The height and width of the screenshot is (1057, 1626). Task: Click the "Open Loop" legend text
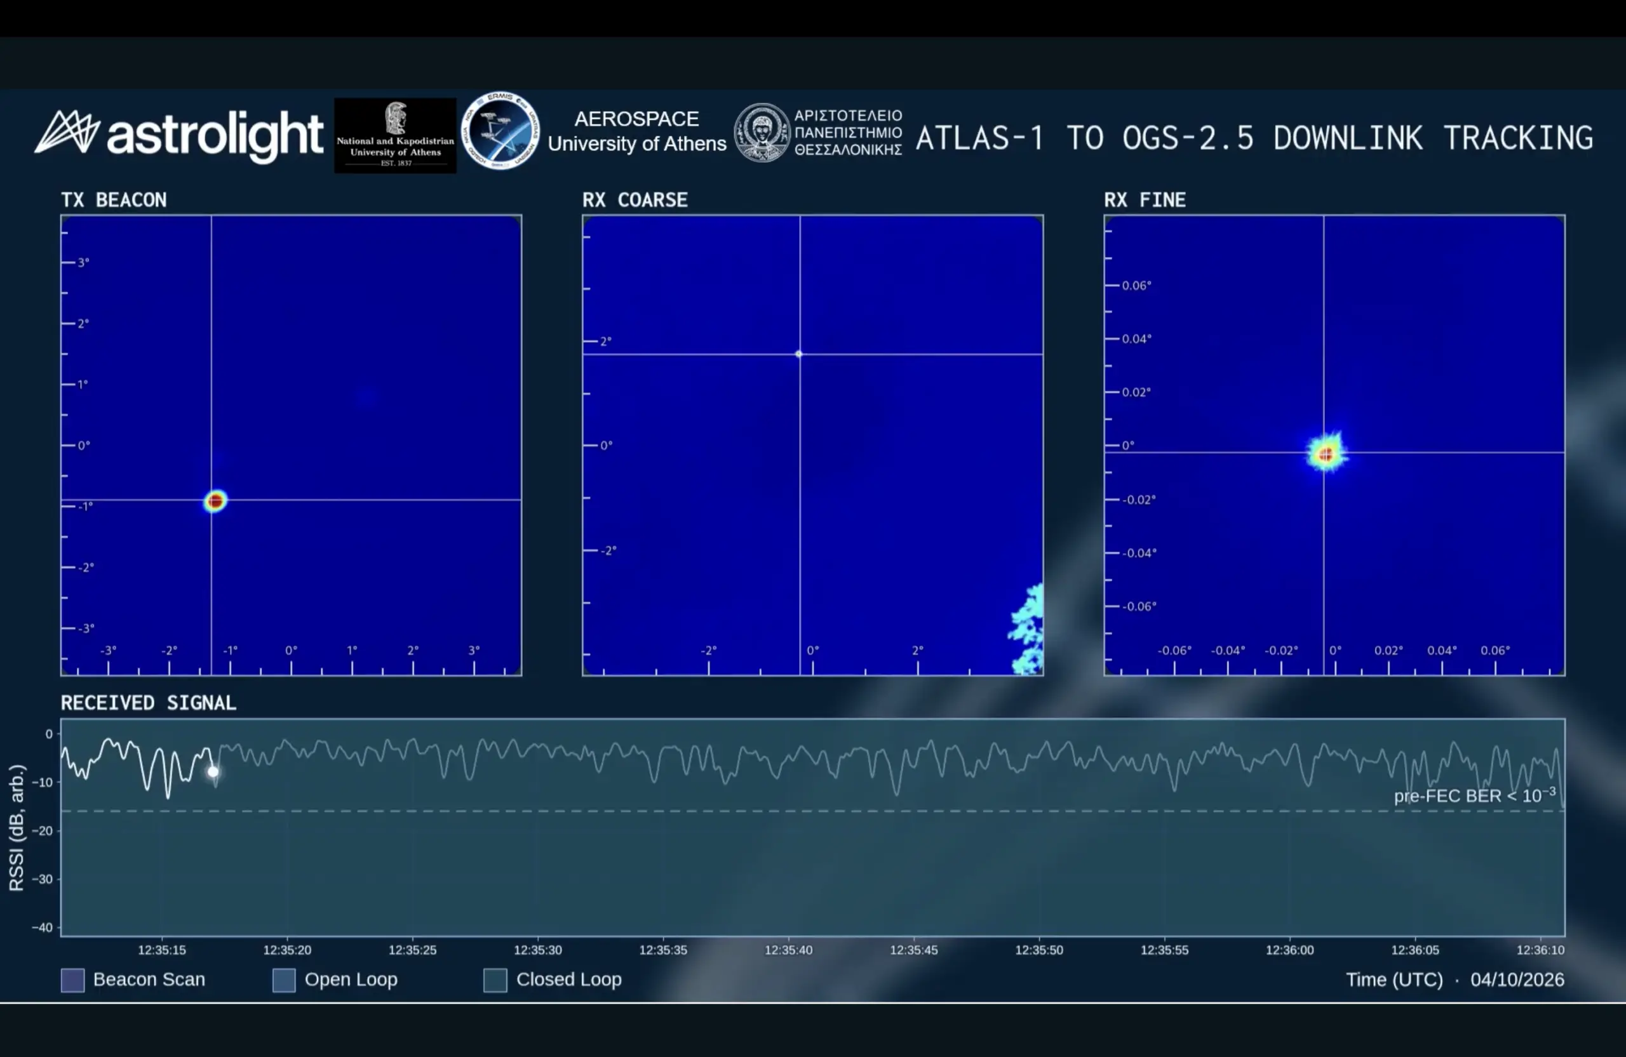click(x=351, y=980)
